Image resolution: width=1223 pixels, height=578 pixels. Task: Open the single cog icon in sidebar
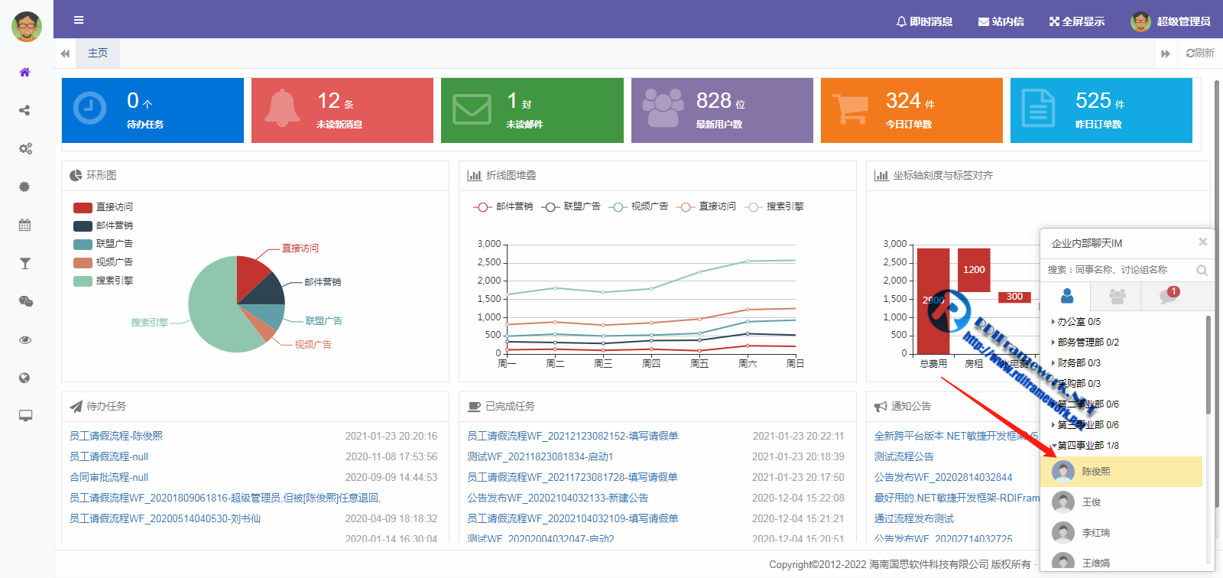24,187
